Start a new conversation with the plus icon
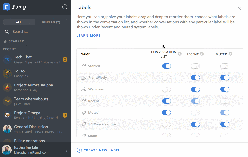248x157 pixels. (65, 7)
